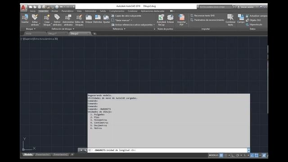
Task: Click the command line input field
Action: tap(167, 150)
